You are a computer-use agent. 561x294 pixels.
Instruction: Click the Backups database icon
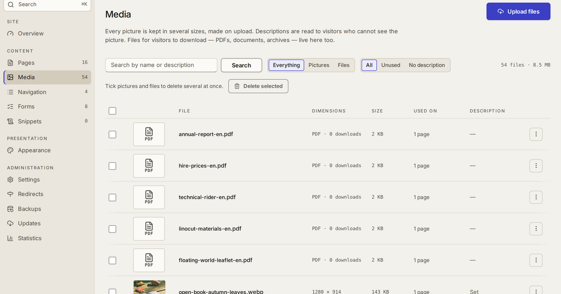[10, 209]
